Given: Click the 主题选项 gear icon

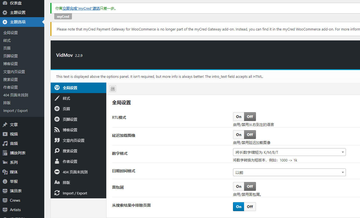Looking at the screenshot, I should coord(5,22).
